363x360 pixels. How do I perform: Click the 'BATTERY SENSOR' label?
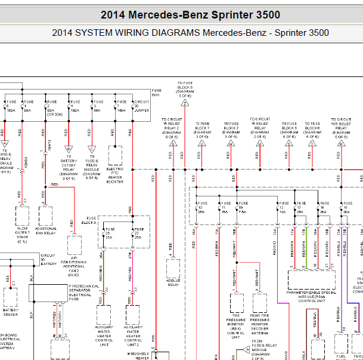pyautogui.click(x=11, y=312)
